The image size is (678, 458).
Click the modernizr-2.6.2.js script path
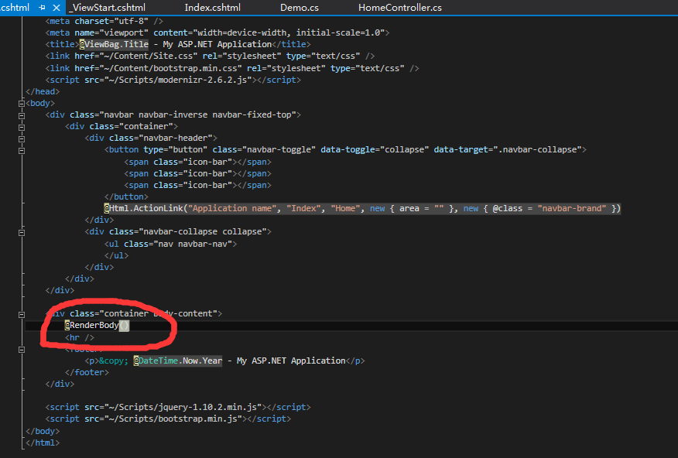(178, 80)
